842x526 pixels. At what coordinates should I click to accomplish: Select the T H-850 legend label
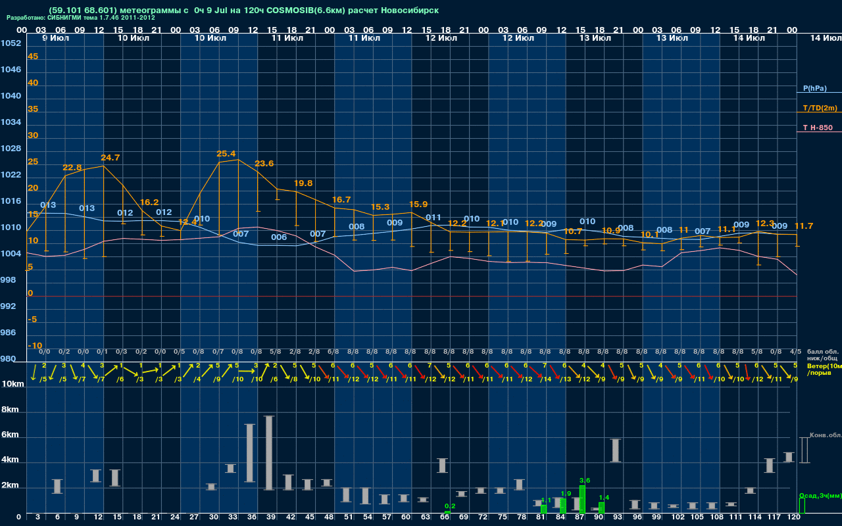tap(817, 128)
